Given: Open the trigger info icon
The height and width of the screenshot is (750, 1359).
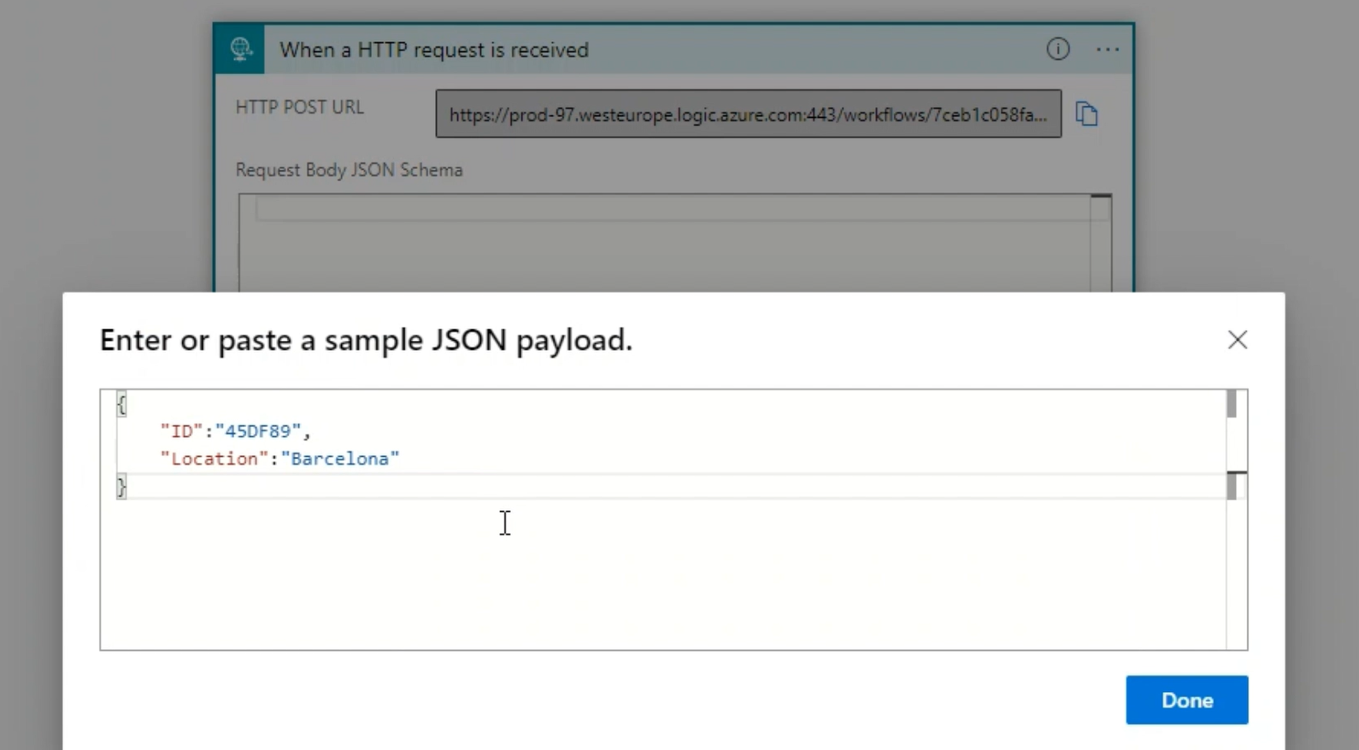Looking at the screenshot, I should (1057, 50).
